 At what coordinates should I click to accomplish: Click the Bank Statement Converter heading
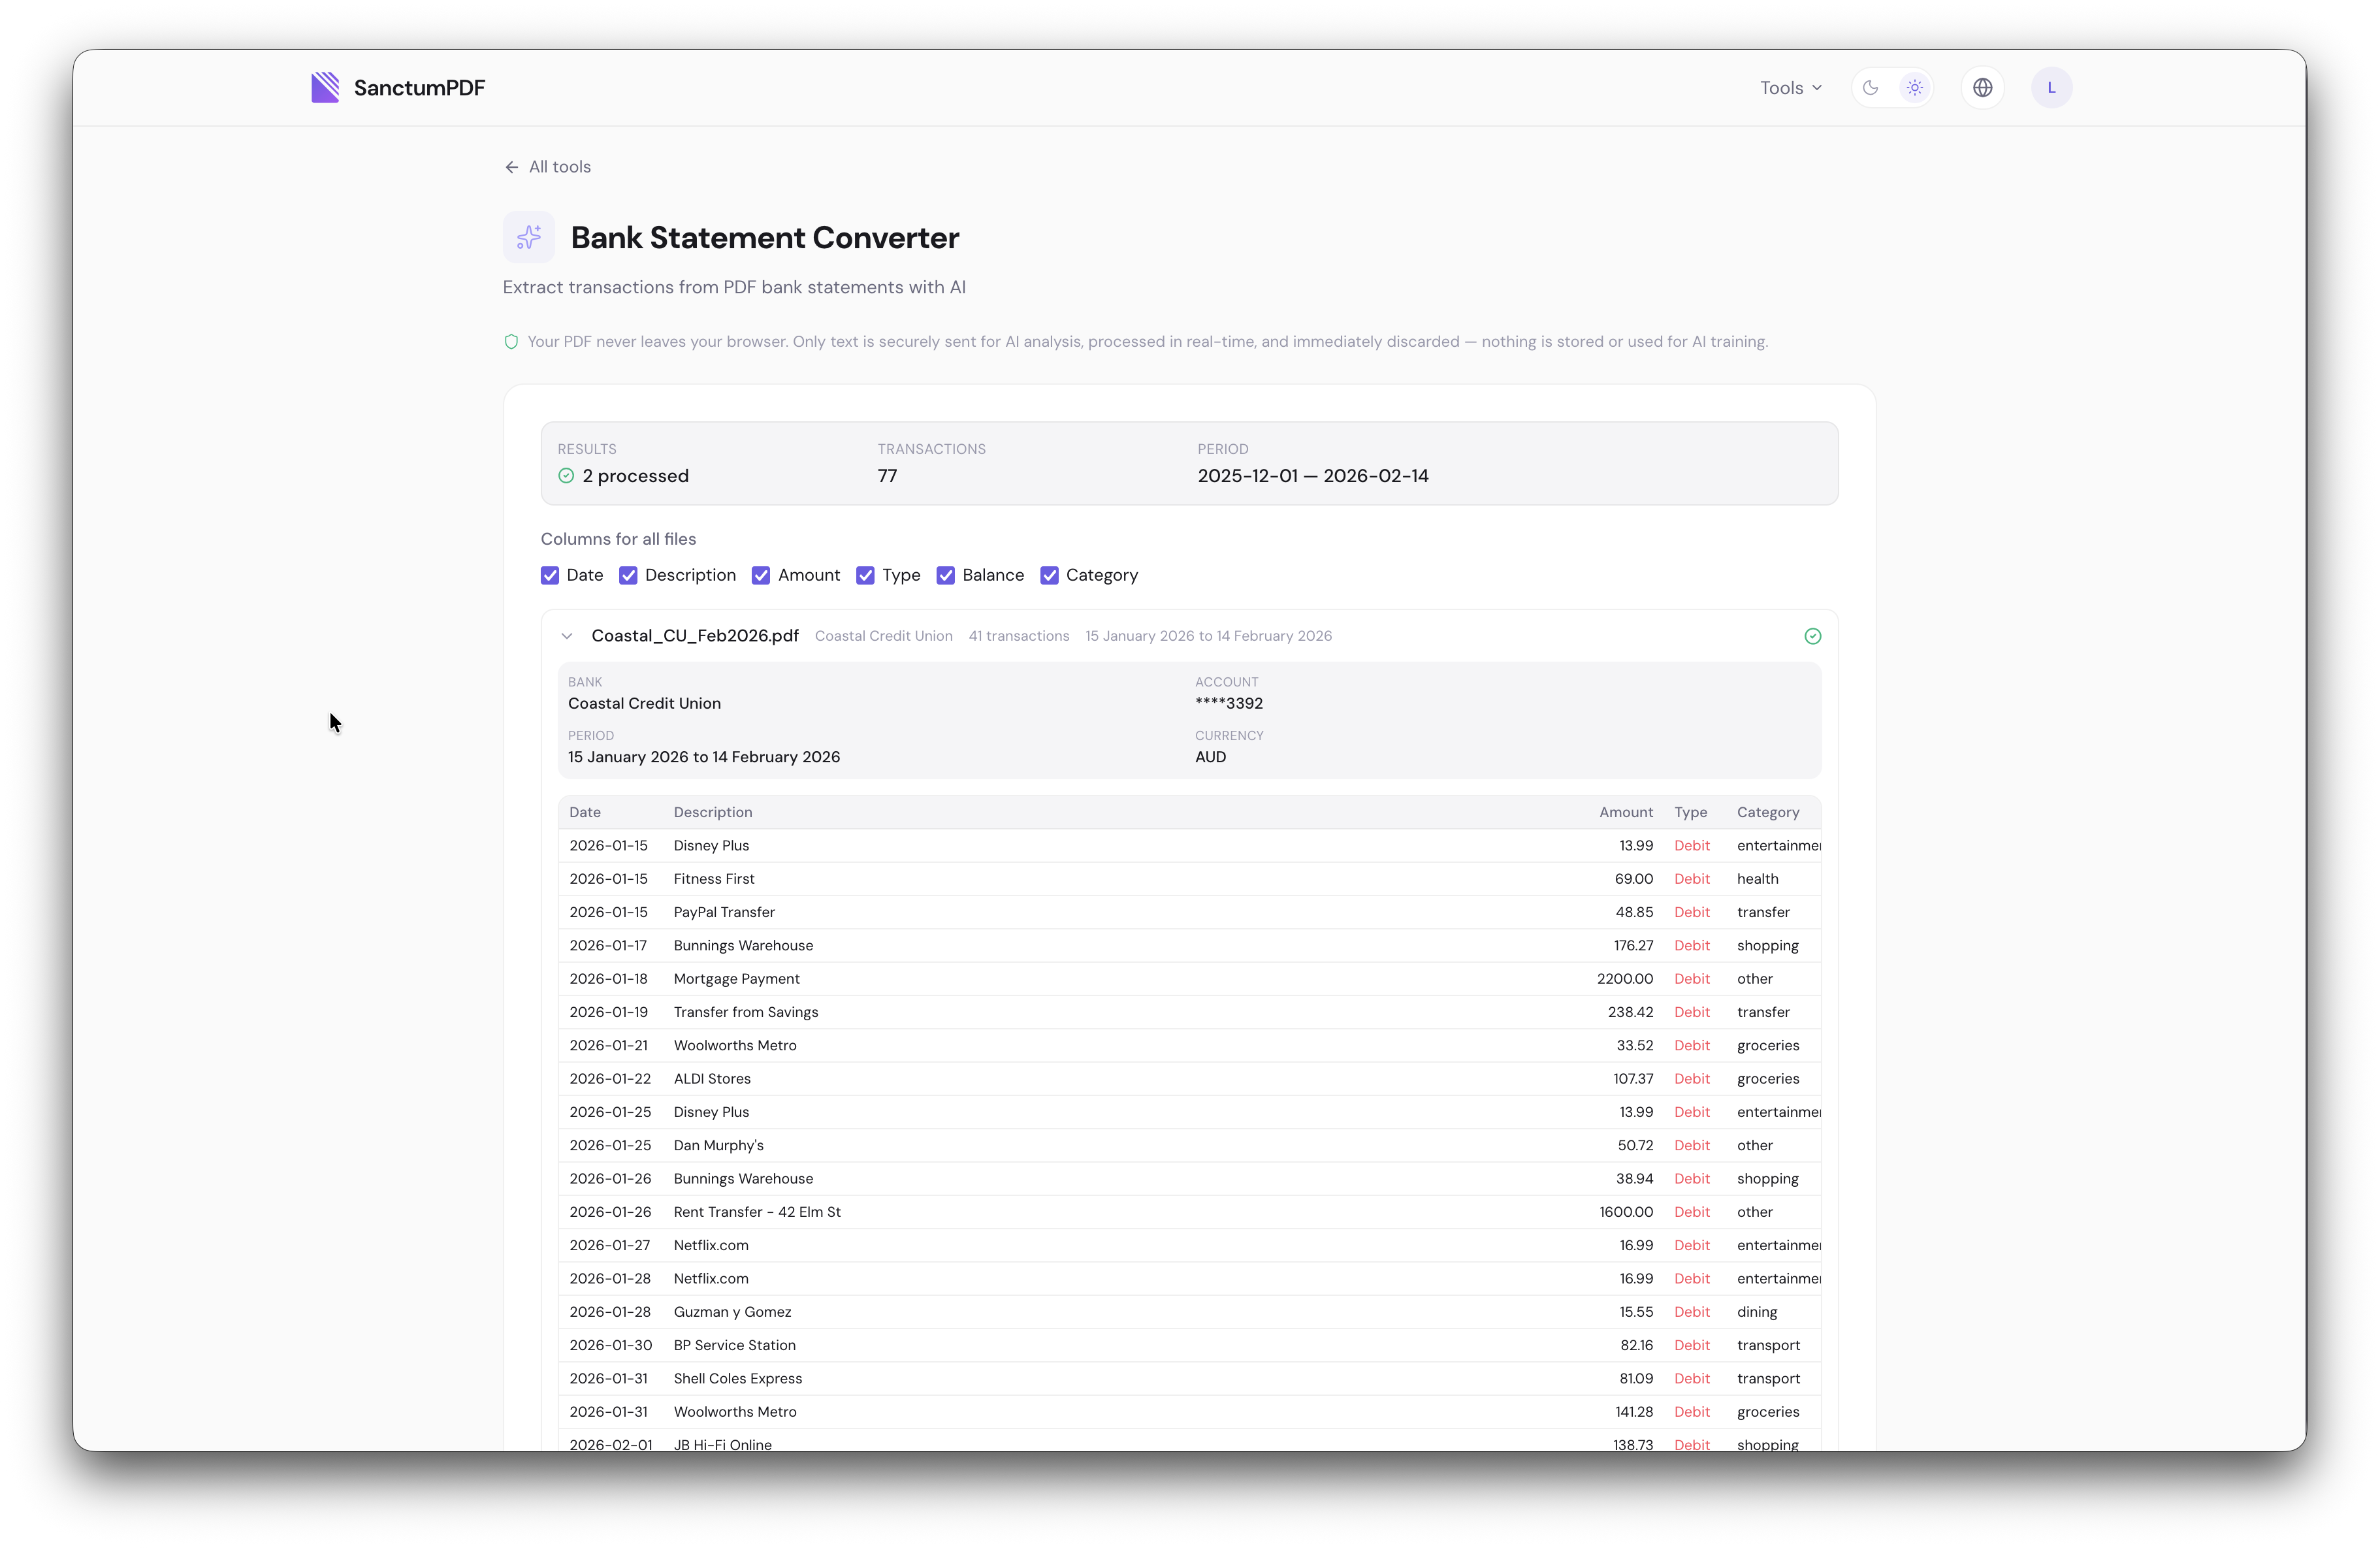tap(764, 238)
